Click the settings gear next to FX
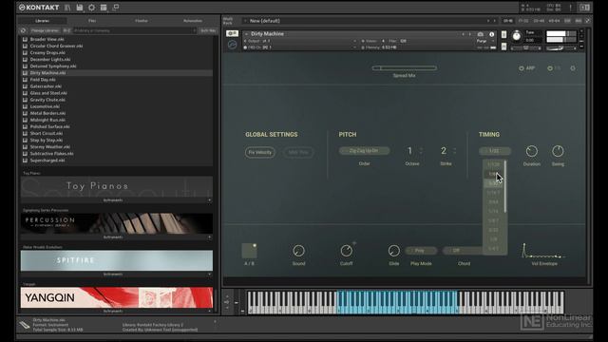Image resolution: width=608 pixels, height=342 pixels. (x=573, y=68)
